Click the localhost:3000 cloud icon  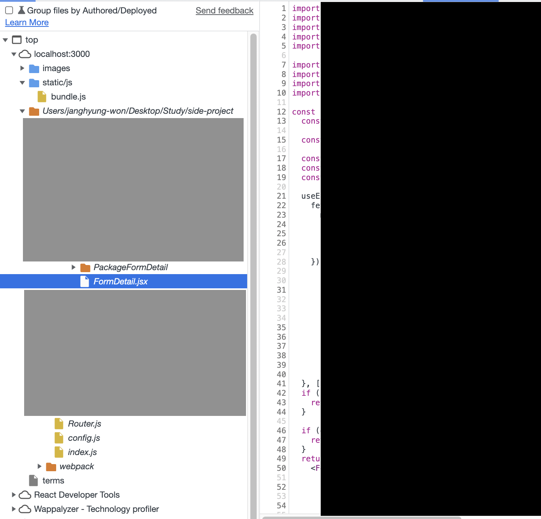[25, 54]
